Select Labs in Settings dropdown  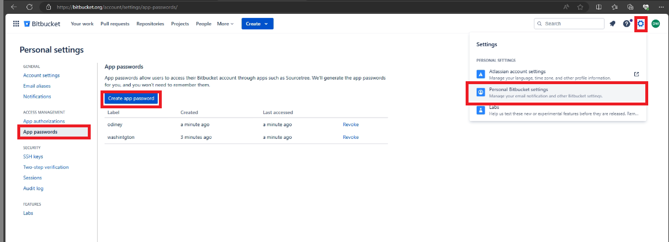tap(557, 111)
